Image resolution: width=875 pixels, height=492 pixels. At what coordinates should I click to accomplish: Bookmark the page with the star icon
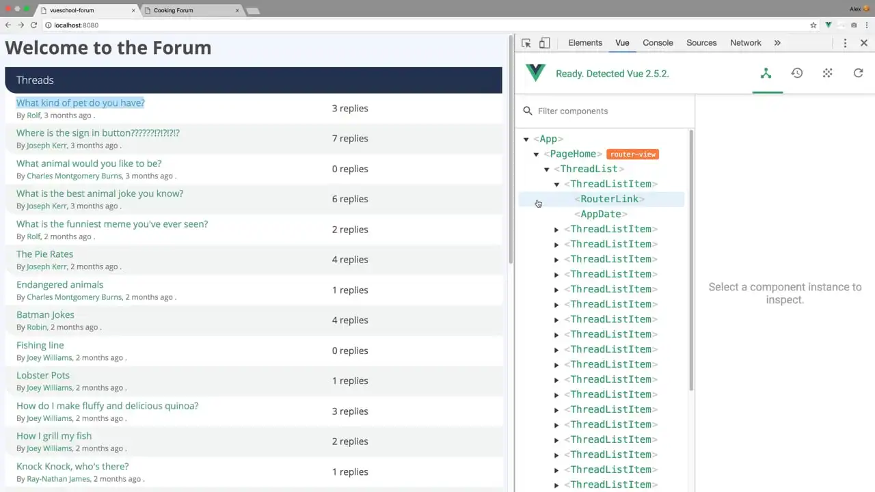click(813, 25)
